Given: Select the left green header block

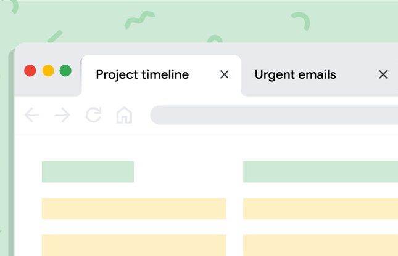Looking at the screenshot, I should [88, 172].
